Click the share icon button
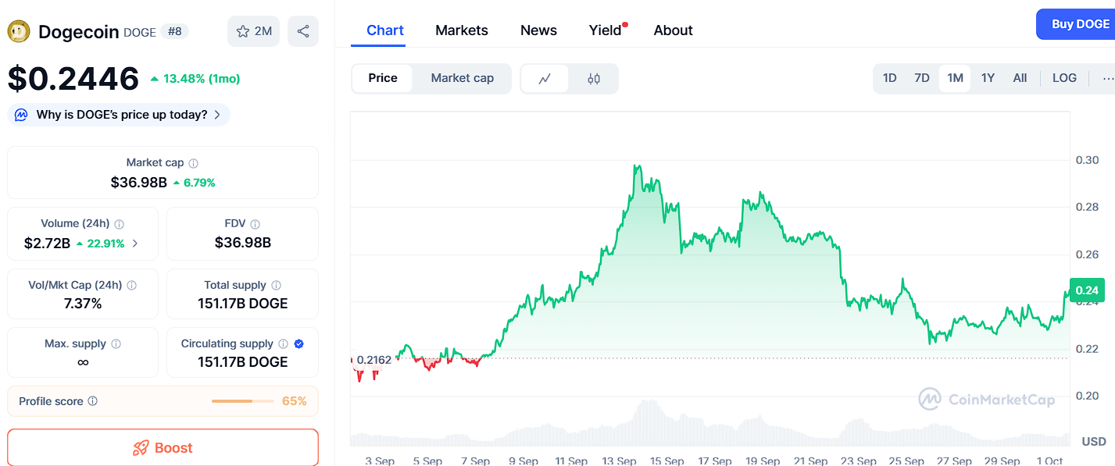 tap(303, 31)
